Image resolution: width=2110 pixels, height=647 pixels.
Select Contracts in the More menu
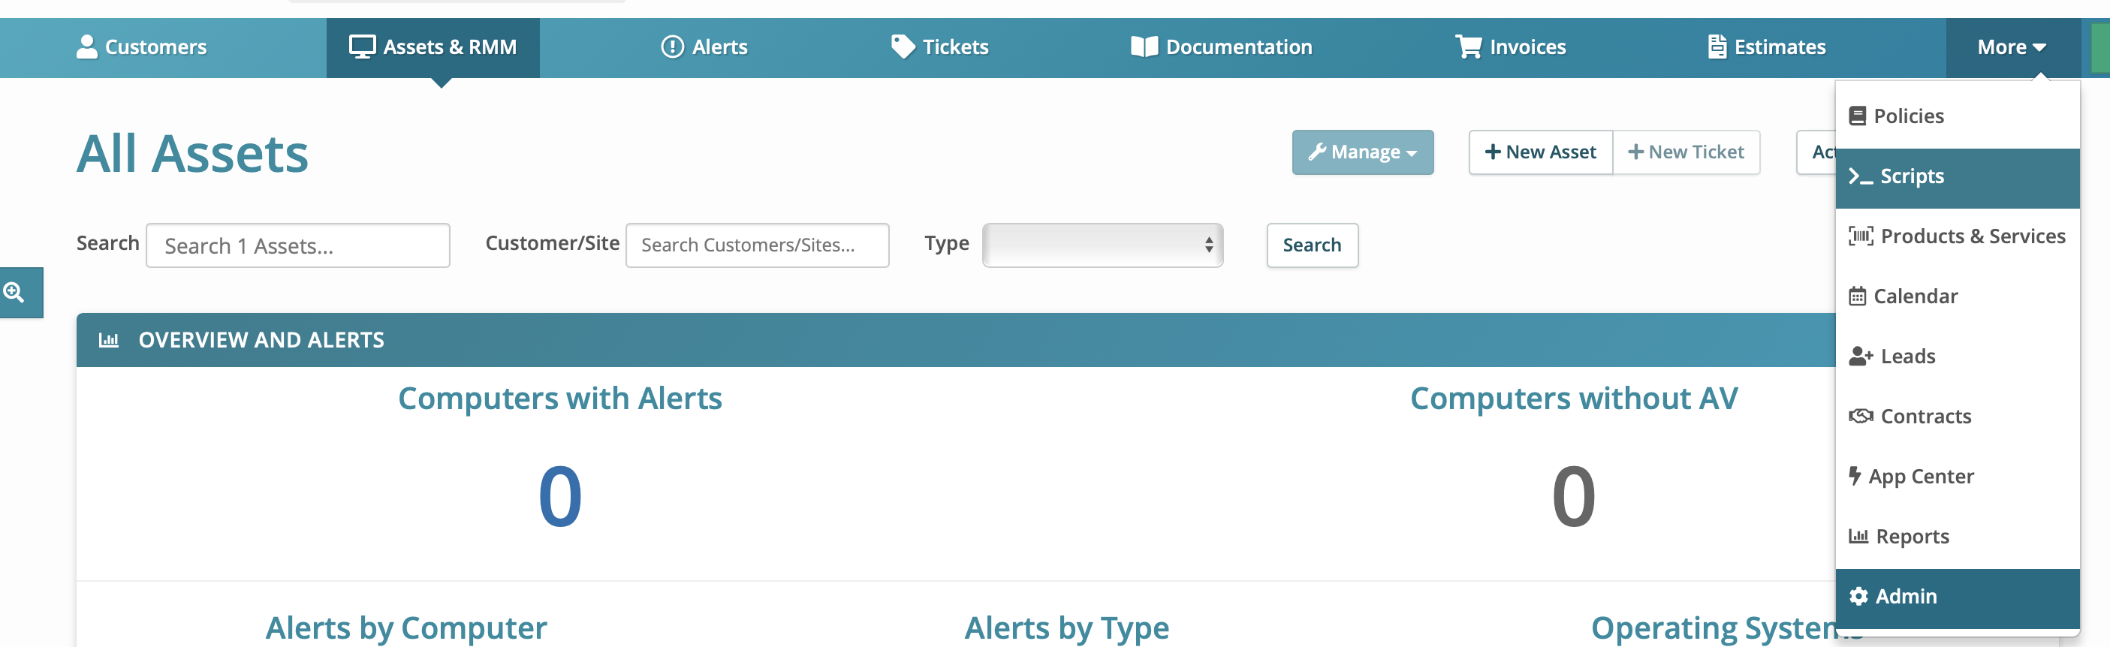(1958, 416)
